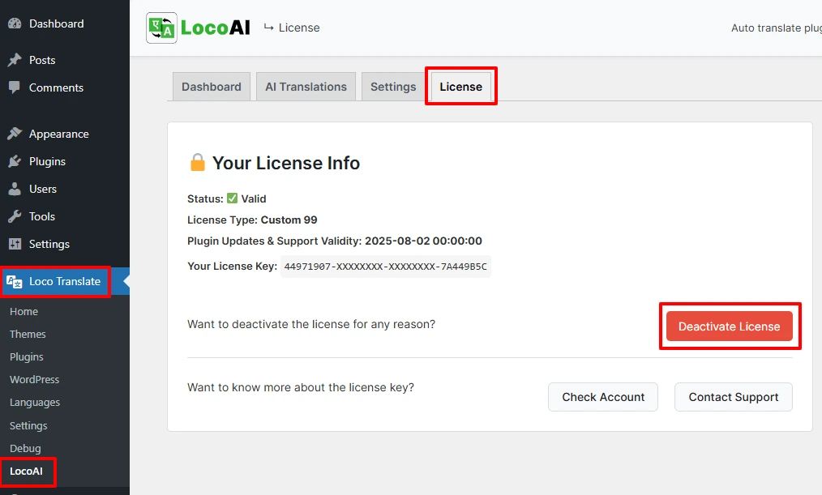
Task: Click the LocoAI wordmark in header
Action: pyautogui.click(x=216, y=28)
